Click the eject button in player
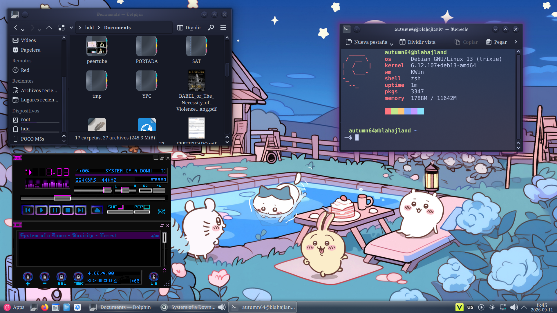557x313 pixels. click(x=97, y=210)
